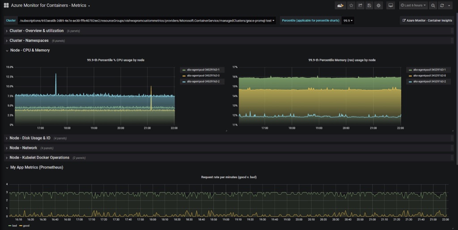Open Request rate per minutes panel menu
Image resolution: width=458 pixels, height=230 pixels.
coord(229,177)
